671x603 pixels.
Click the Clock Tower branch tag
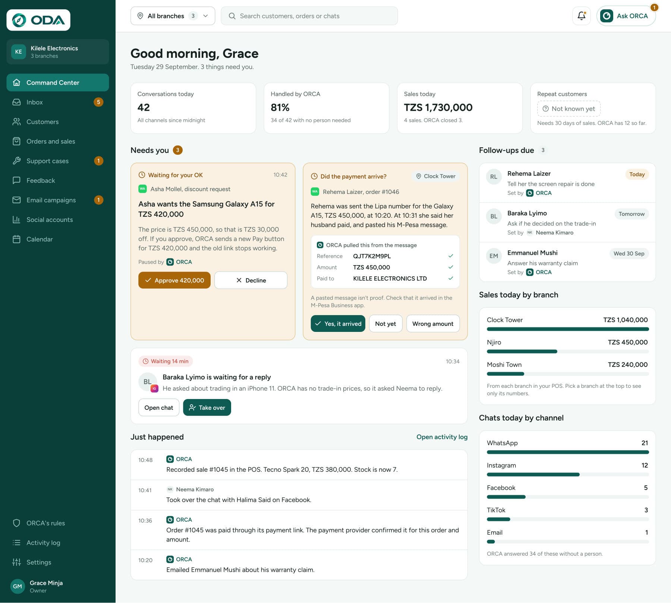[x=436, y=176]
